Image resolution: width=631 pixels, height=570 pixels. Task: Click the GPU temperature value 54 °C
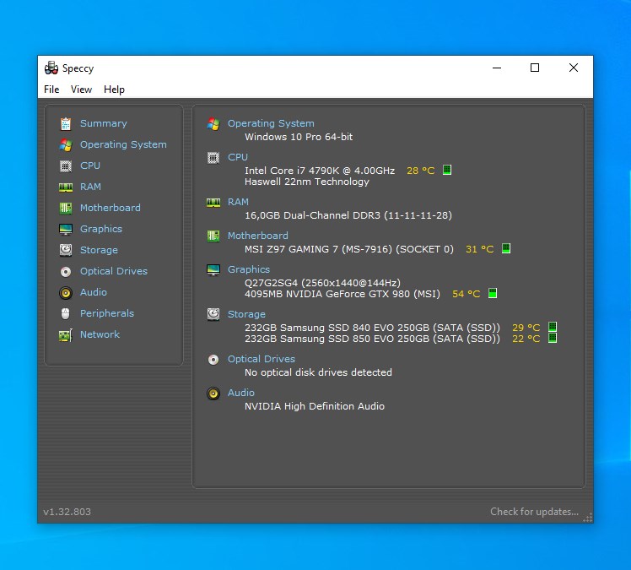point(466,294)
